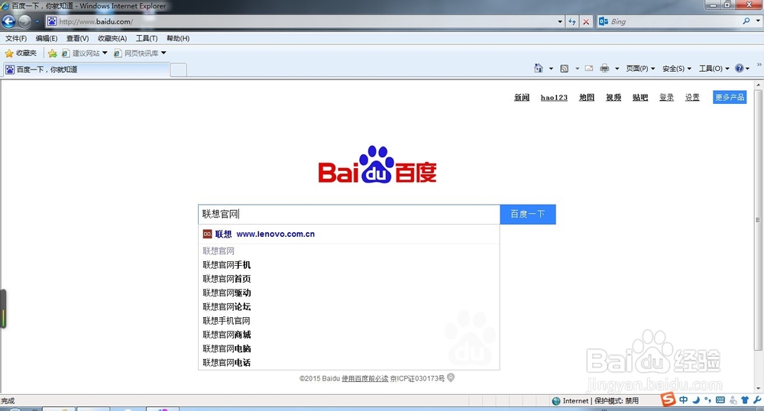Click the search box containing 联想官网
This screenshot has height=411, width=764.
349,214
